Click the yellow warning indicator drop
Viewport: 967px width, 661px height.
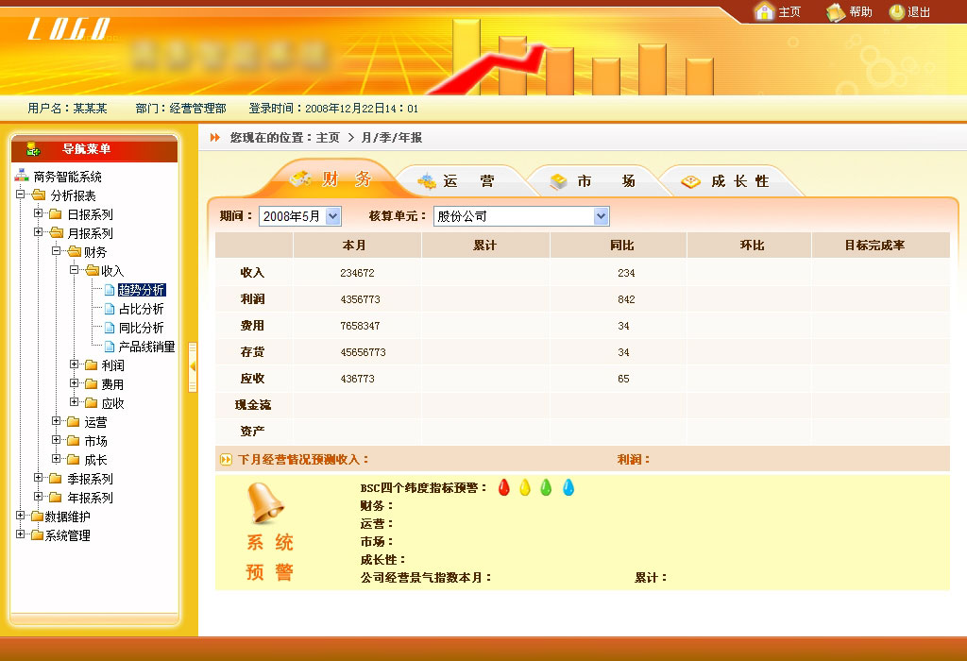[525, 488]
